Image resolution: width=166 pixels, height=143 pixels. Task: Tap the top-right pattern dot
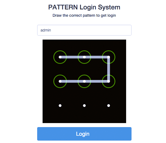[109, 57]
